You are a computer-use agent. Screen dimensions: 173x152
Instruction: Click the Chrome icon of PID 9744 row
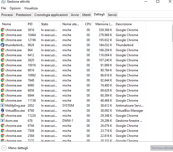3,126
